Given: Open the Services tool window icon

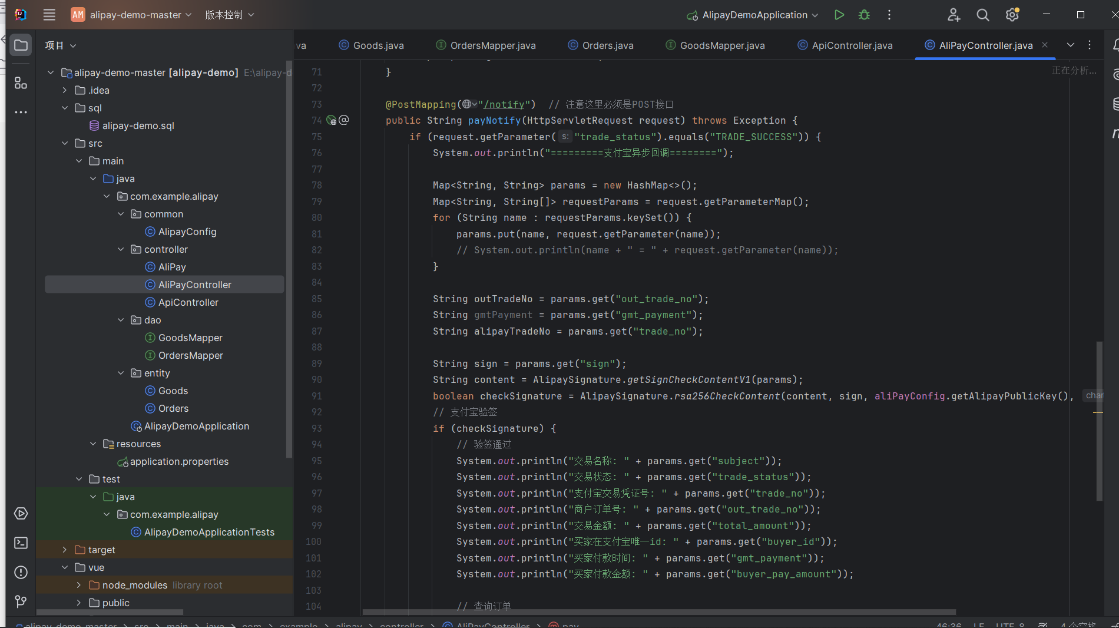Looking at the screenshot, I should pos(21,514).
